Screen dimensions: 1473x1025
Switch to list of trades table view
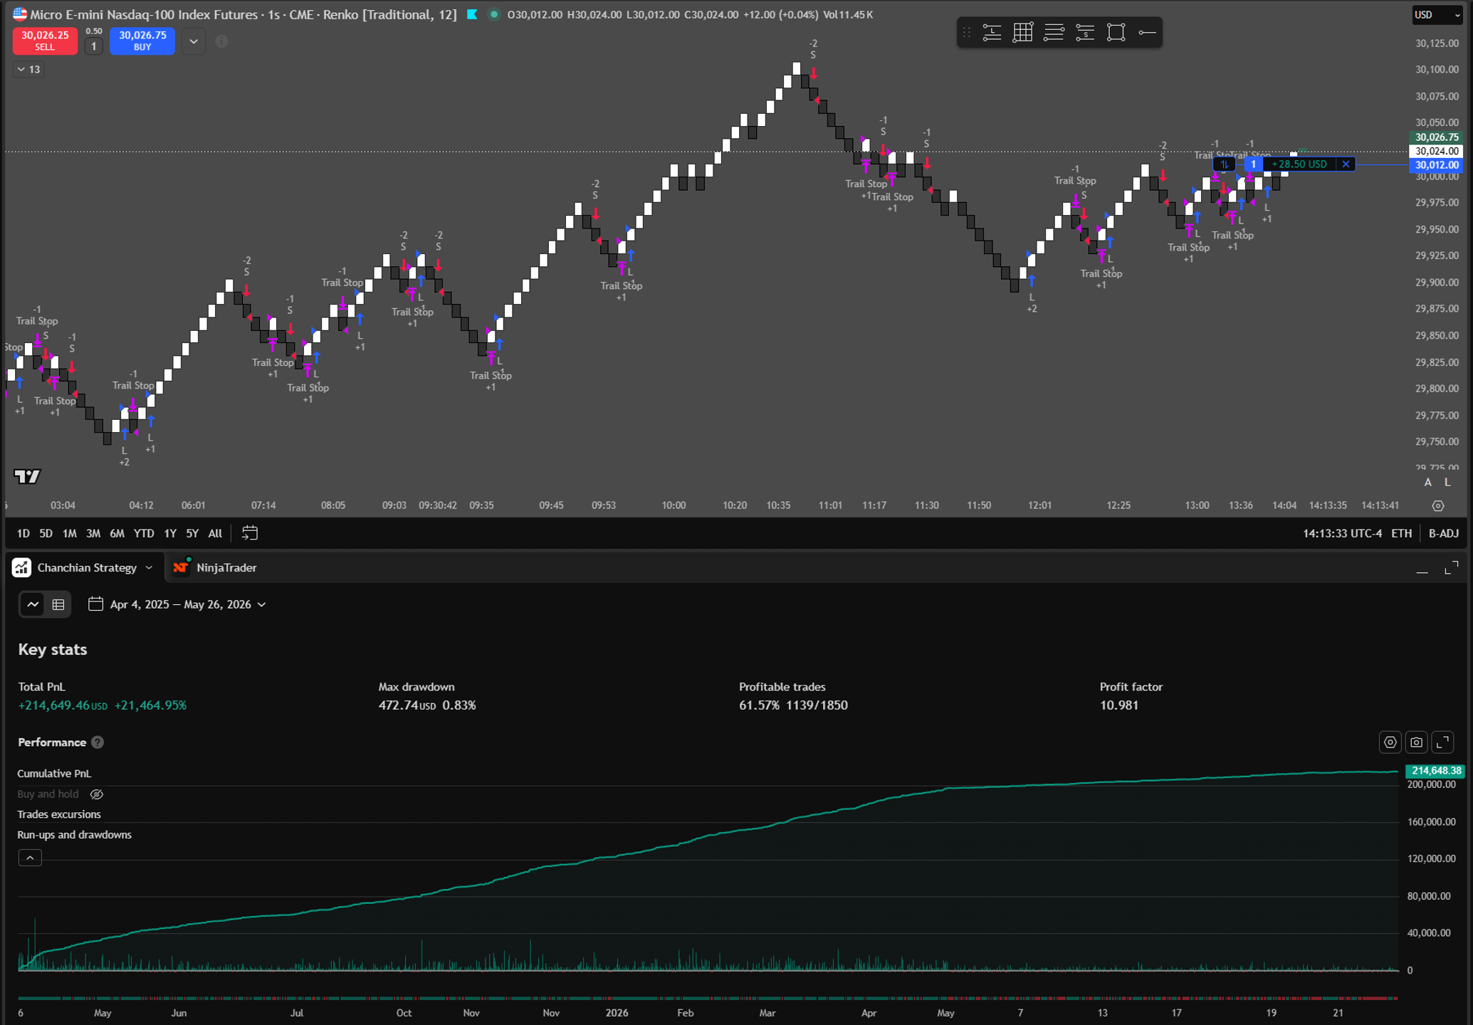click(x=58, y=604)
